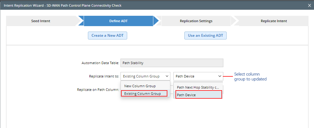Click the chevron arrow beside Path Device
The image size is (314, 128).
220,76
